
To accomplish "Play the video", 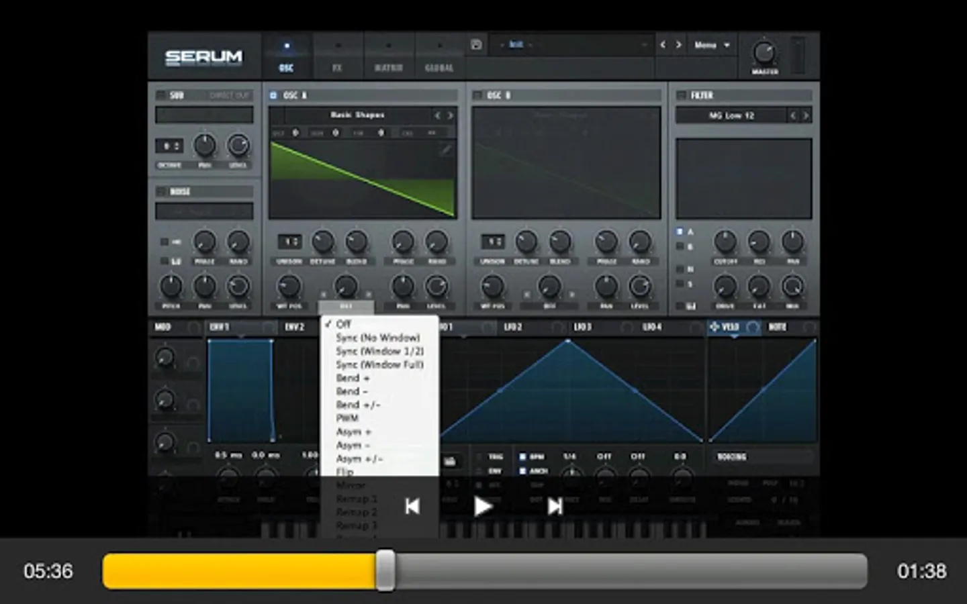I will [483, 506].
